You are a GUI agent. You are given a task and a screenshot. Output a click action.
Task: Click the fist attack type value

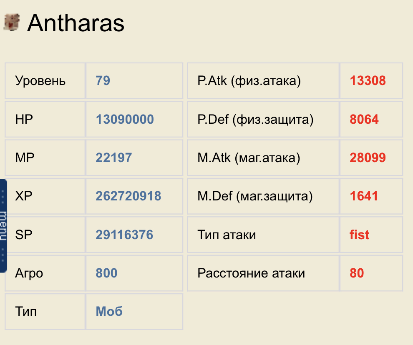pos(359,235)
